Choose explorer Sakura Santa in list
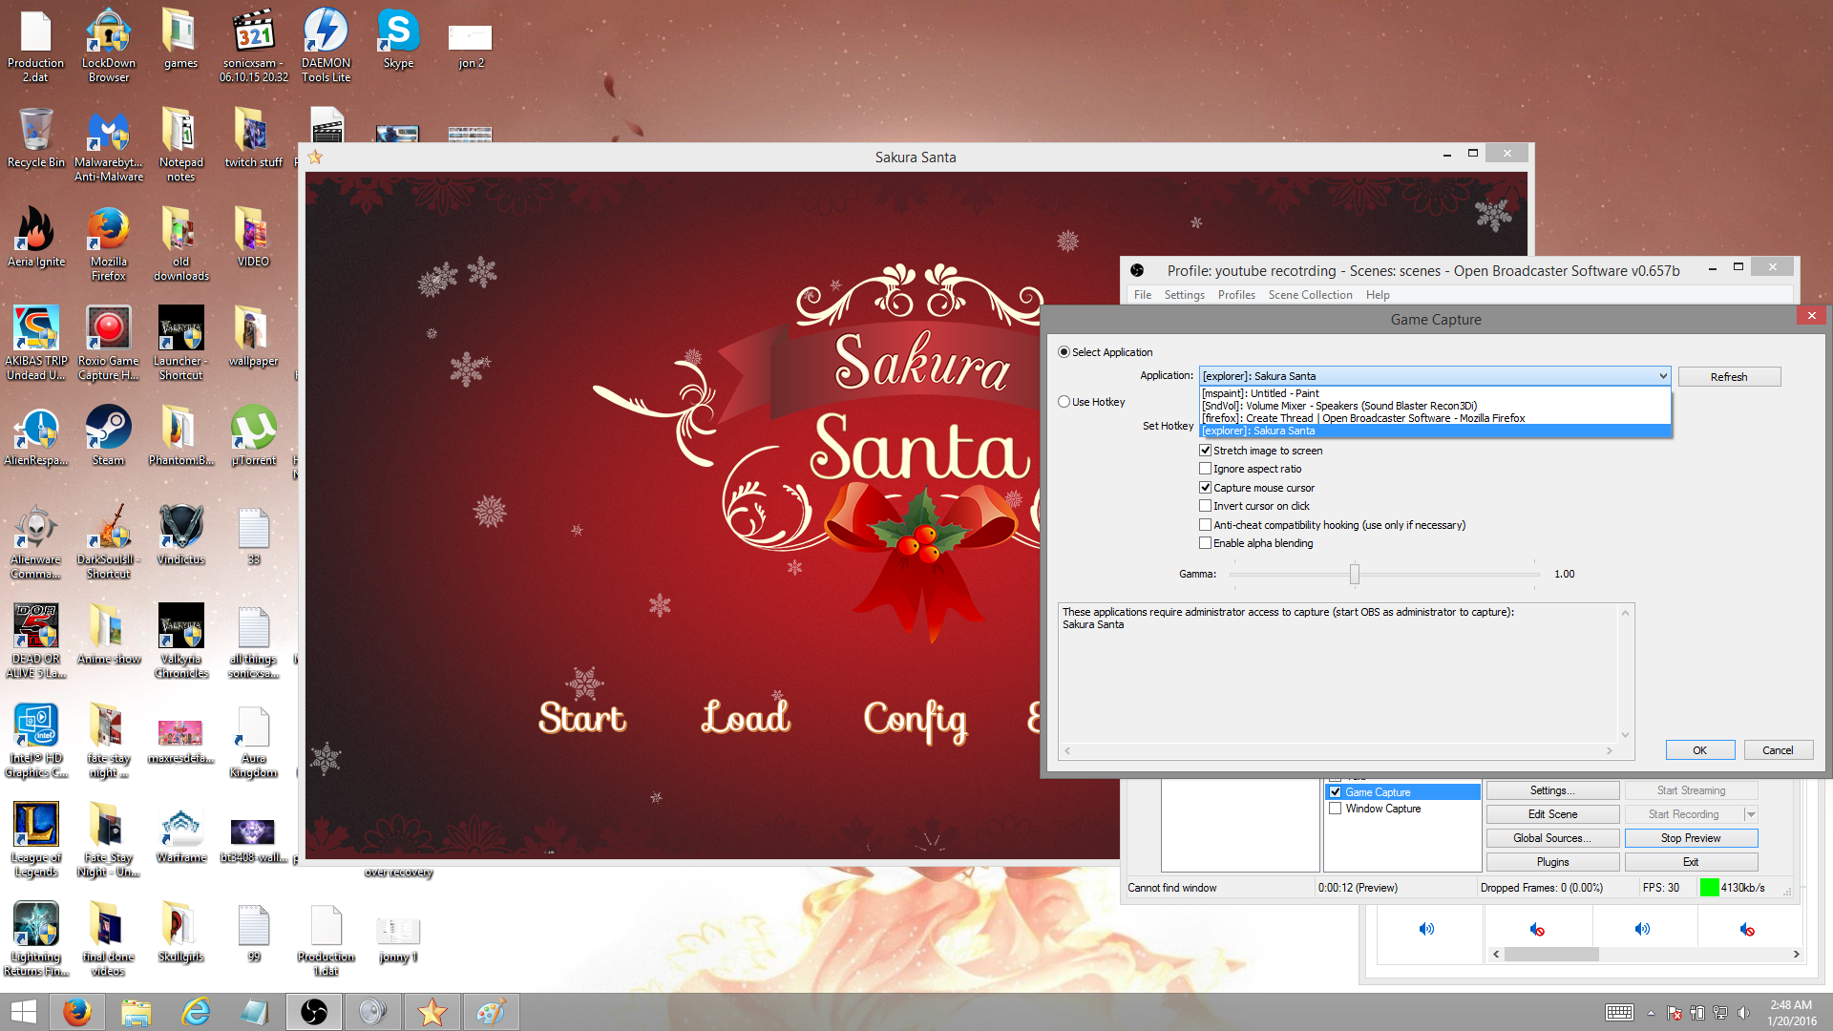This screenshot has width=1833, height=1031. [x=1435, y=431]
